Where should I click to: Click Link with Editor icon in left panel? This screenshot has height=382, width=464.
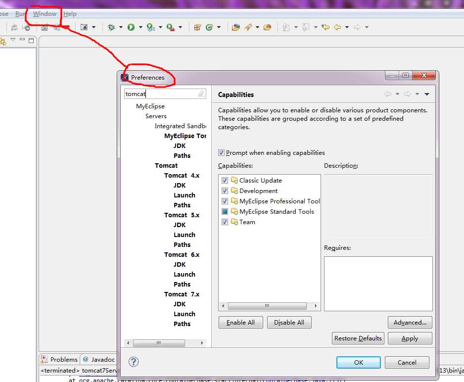[3, 42]
